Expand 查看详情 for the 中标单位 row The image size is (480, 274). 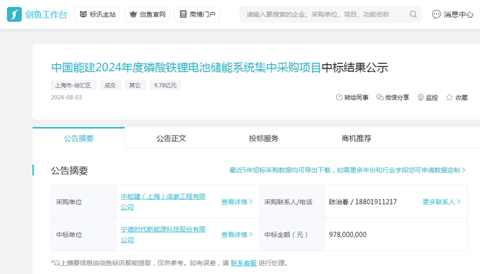237,235
